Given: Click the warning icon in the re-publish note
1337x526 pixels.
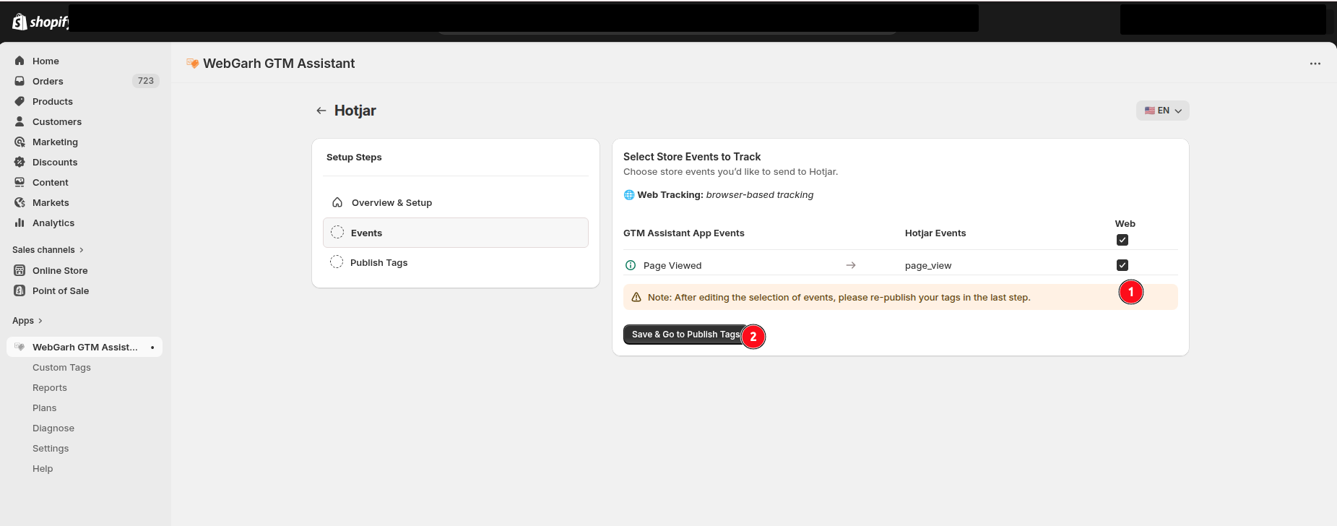Looking at the screenshot, I should pyautogui.click(x=636, y=297).
